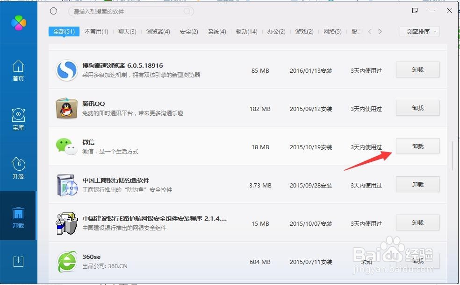Select the 全部(51) tab
This screenshot has width=460, height=285.
click(x=64, y=32)
